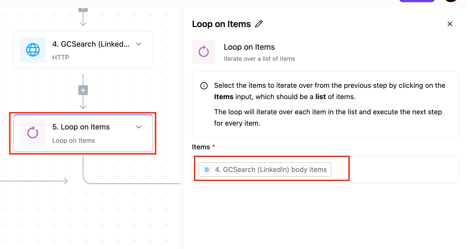This screenshot has height=249, width=467.
Task: Click the pencil icon to rename the step
Action: [x=259, y=24]
